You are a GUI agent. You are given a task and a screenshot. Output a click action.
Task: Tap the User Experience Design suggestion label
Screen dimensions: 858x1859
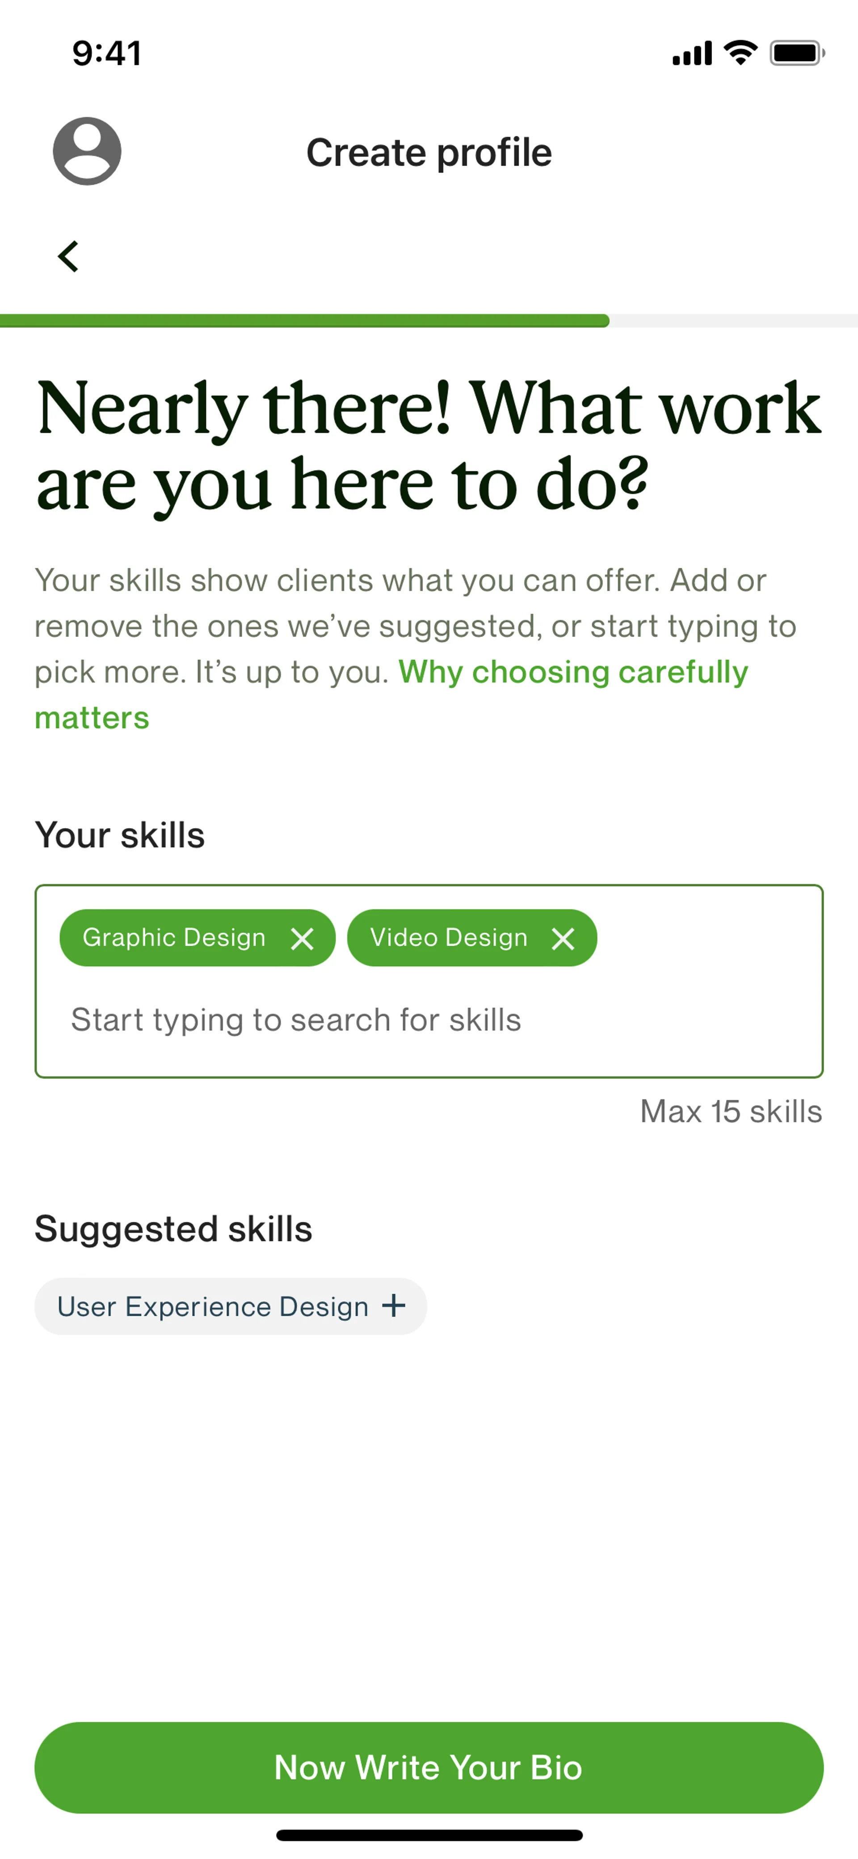click(x=213, y=1306)
